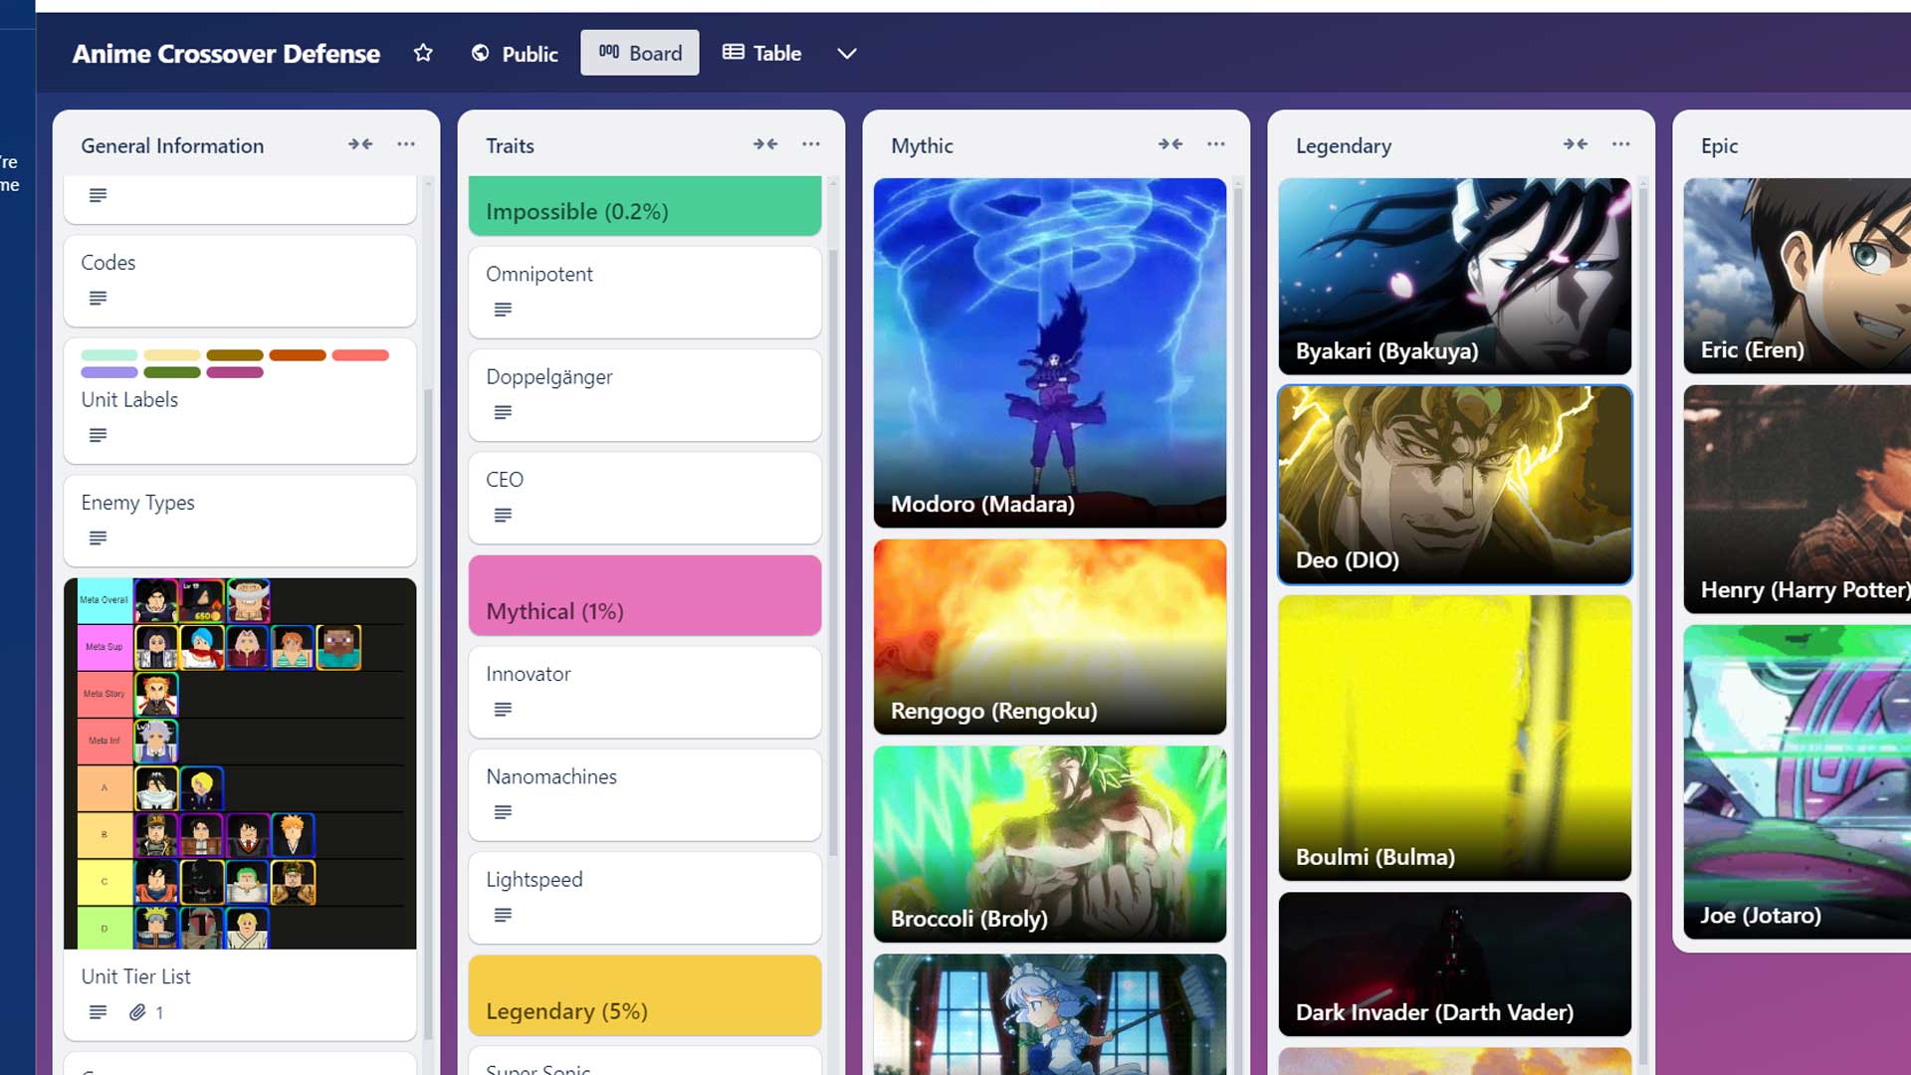Click the description icon on Lightspeed card
Viewport: 1911px width, 1075px height.
point(503,916)
